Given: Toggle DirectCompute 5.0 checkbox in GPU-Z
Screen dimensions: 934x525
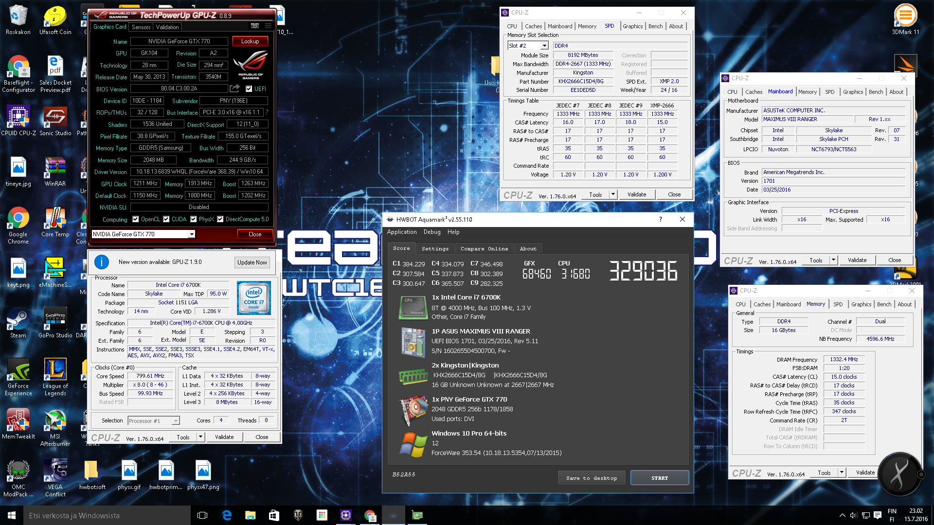Looking at the screenshot, I should tap(220, 219).
